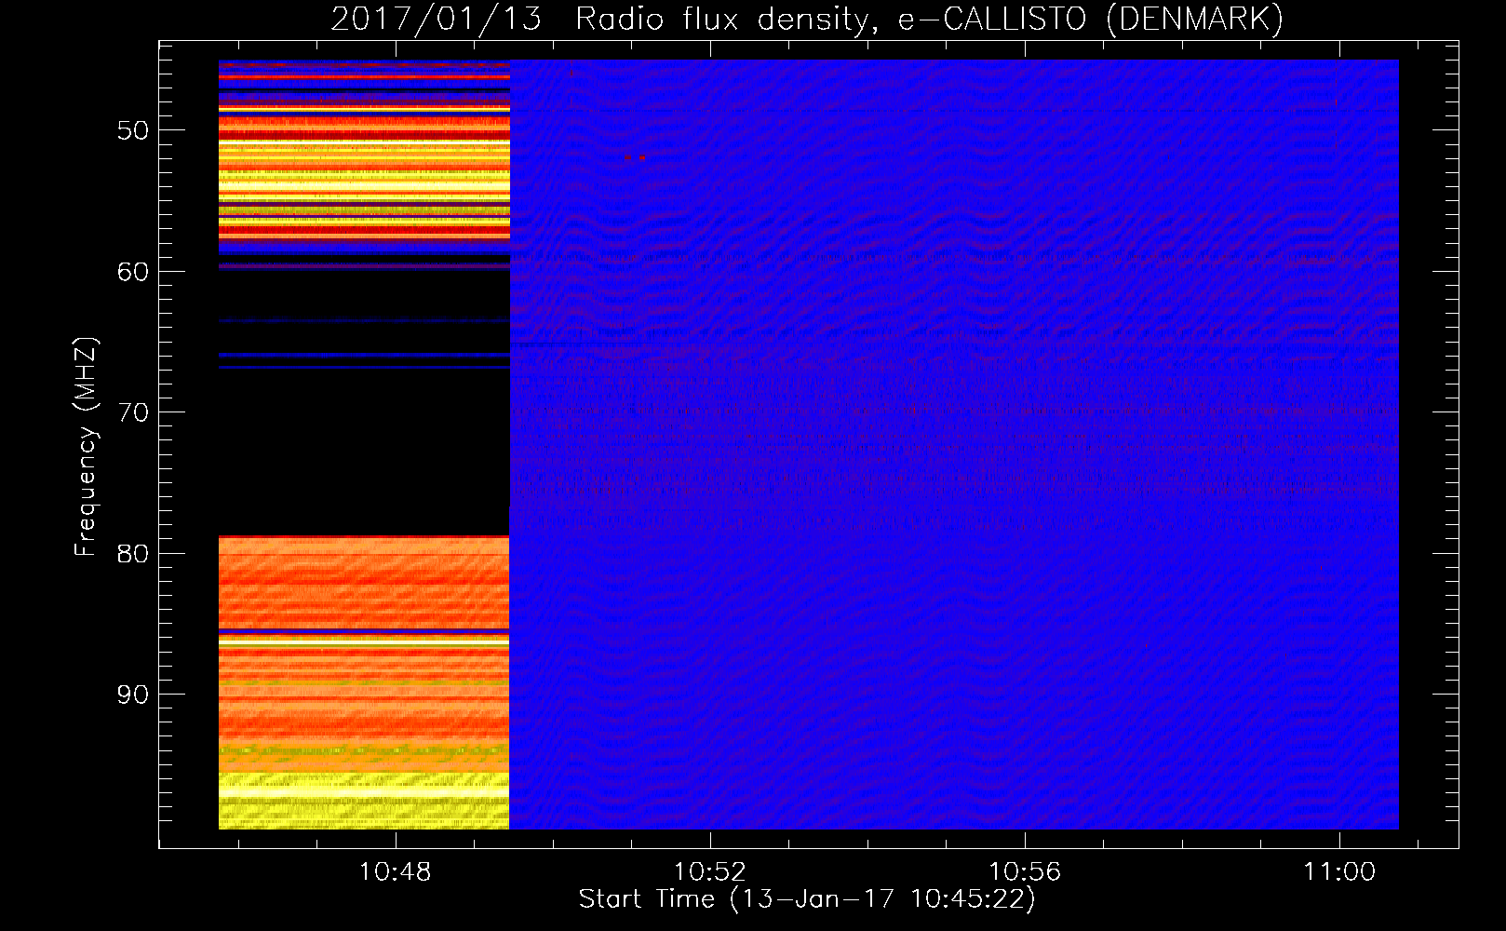
Task: Click the '10:56' time tick label
Action: (1025, 871)
